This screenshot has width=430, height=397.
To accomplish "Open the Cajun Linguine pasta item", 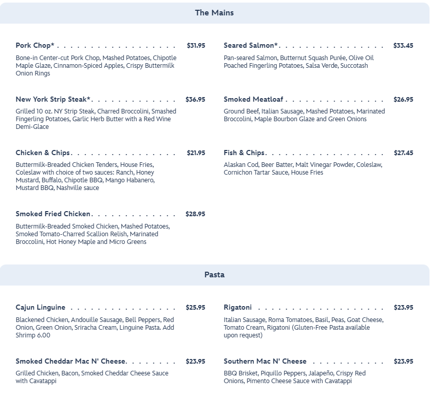I will click(41, 308).
